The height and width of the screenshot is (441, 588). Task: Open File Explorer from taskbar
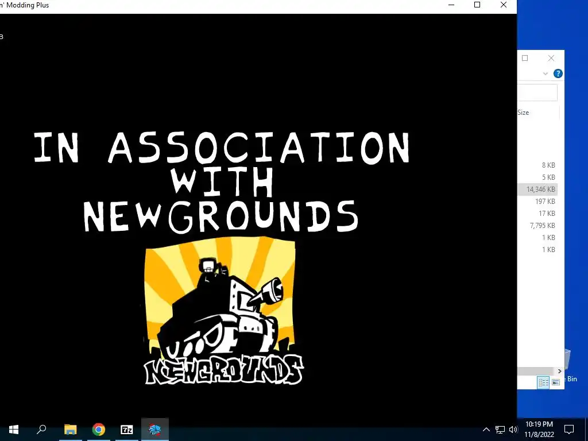point(70,430)
